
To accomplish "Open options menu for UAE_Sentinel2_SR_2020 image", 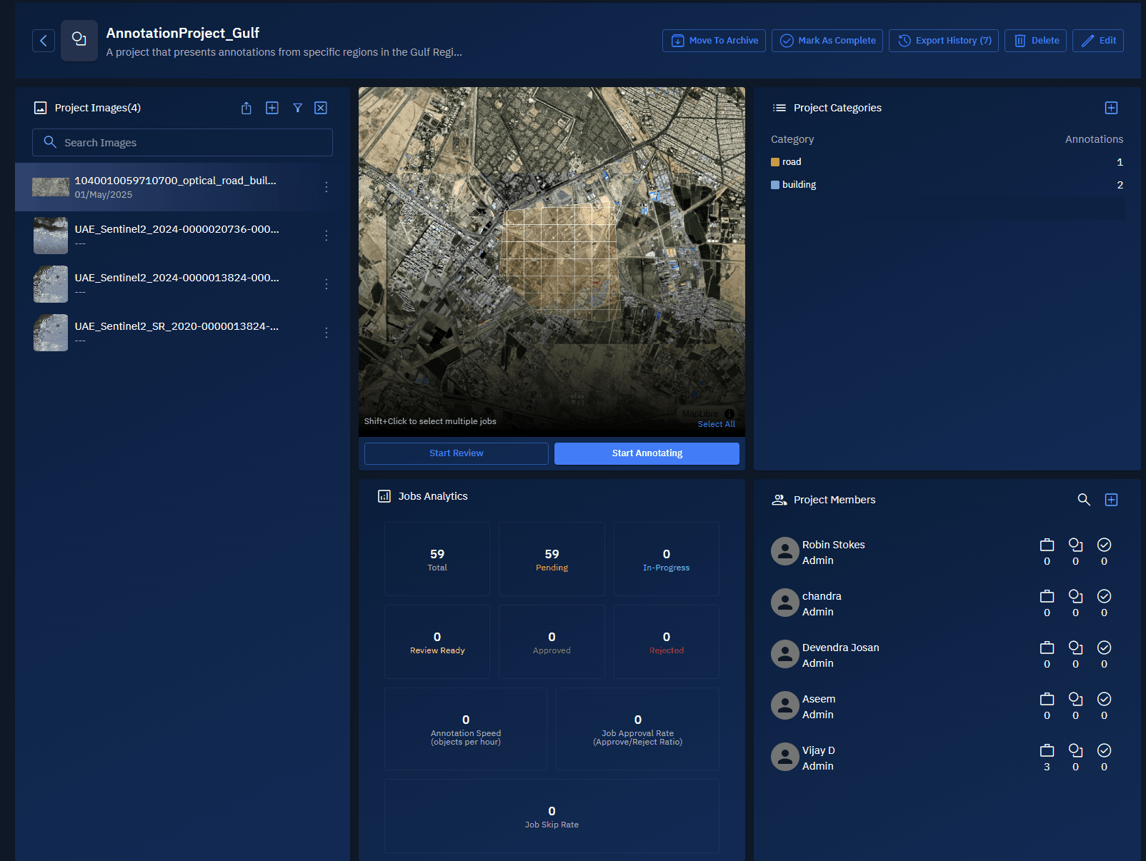I will coord(327,333).
